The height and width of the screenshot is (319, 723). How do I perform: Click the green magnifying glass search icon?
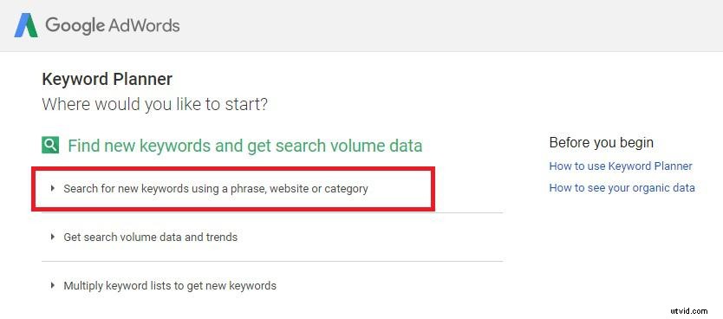[x=50, y=146]
